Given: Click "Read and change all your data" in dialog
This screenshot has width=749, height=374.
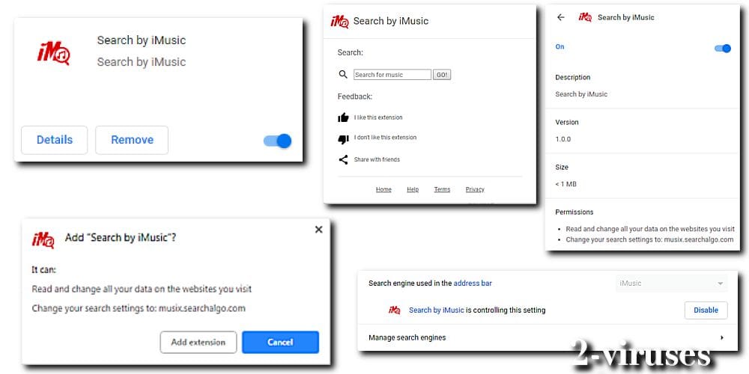Looking at the screenshot, I should pos(142,289).
